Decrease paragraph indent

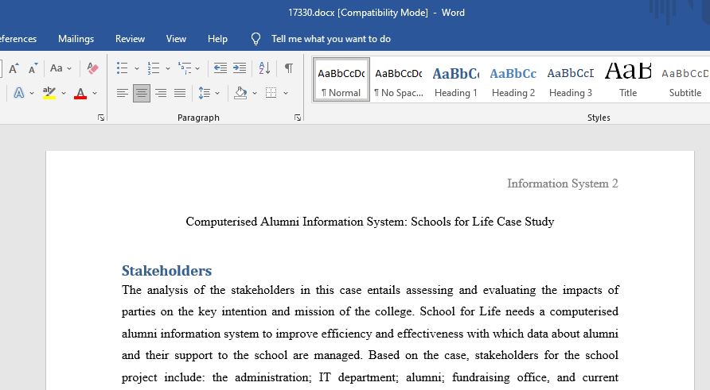click(x=220, y=68)
